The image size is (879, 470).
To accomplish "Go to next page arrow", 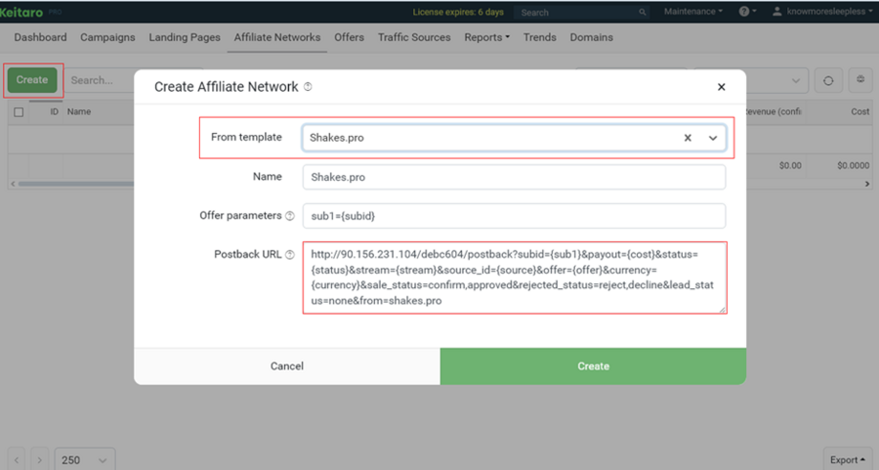I will coord(39,460).
